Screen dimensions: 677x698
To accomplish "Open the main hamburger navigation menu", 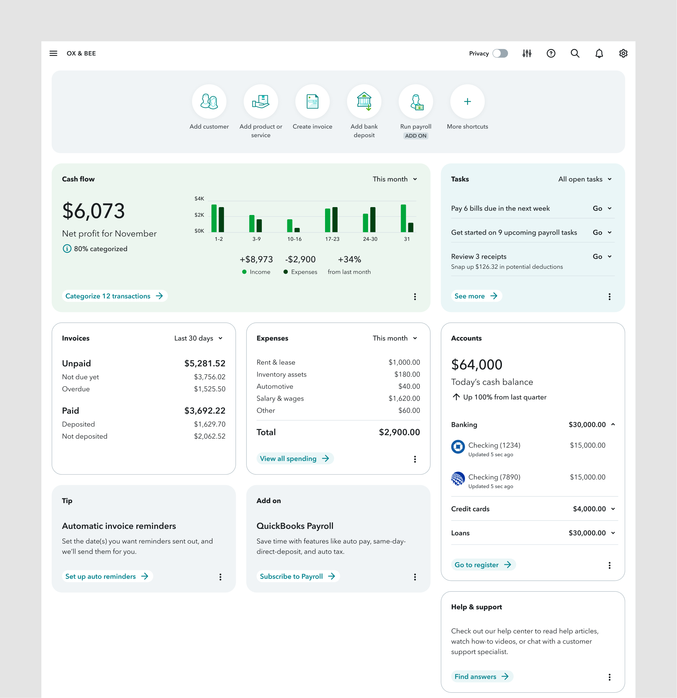I will click(x=53, y=53).
